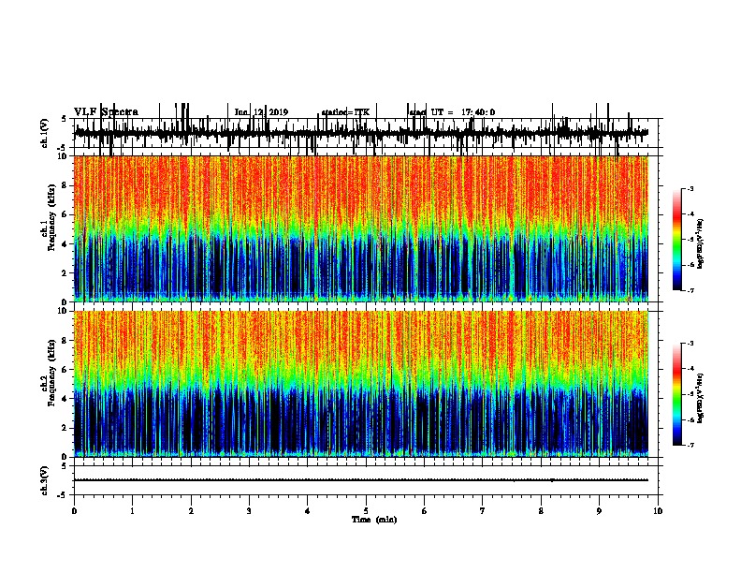Click the ch.2 spectrogram color scale bar
The image size is (741, 573).
click(677, 394)
